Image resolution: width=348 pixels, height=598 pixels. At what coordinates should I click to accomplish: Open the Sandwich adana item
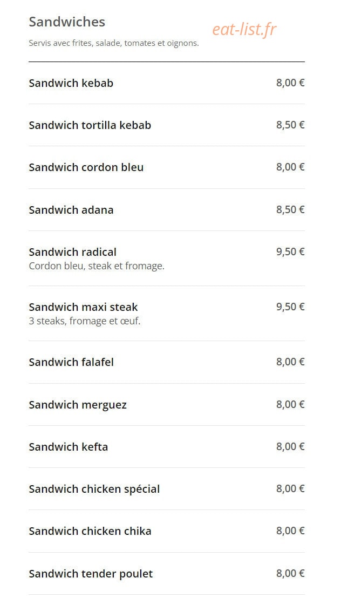(x=71, y=210)
